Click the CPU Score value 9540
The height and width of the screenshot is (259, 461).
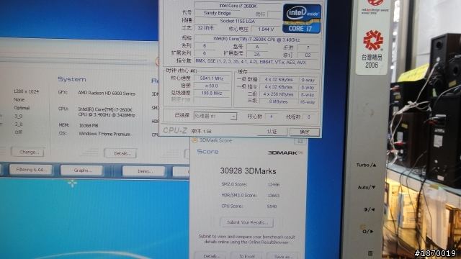coord(272,206)
